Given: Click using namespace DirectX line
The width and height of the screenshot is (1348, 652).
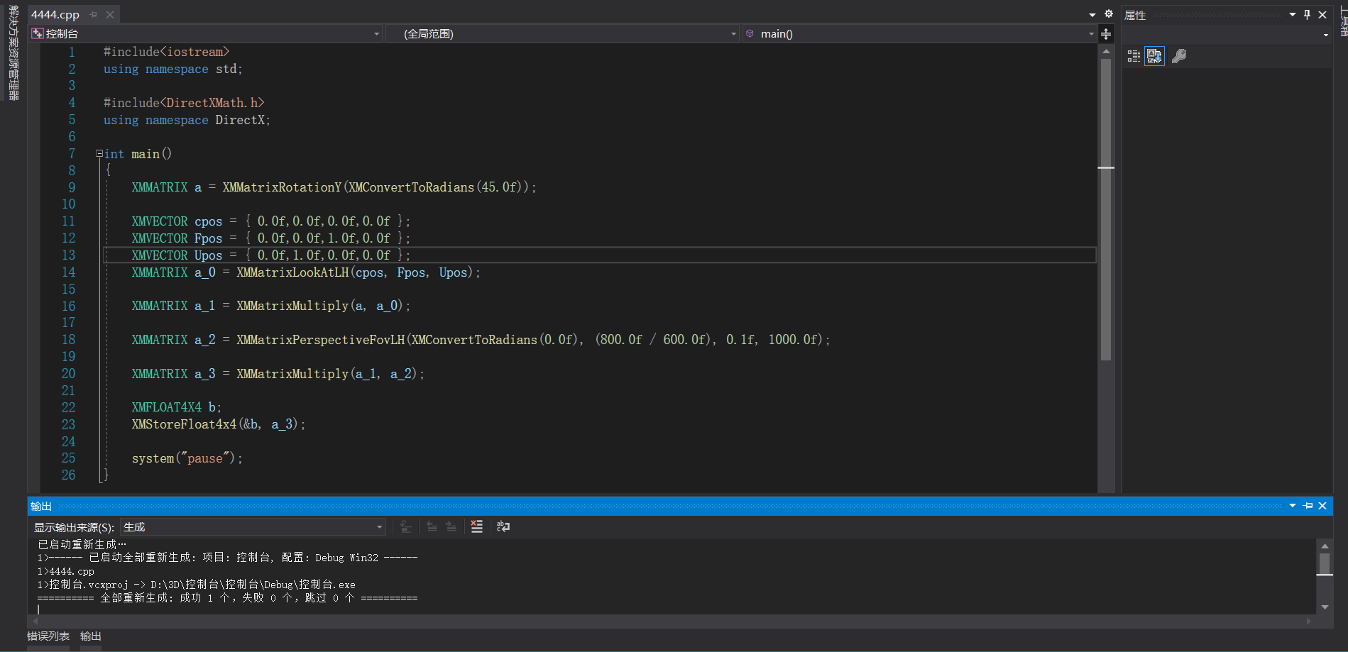Looking at the screenshot, I should [187, 120].
